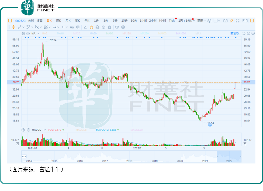This screenshot has height=191, width=263.
Task: Select the comment bubble note tool
Action: (78, 27)
